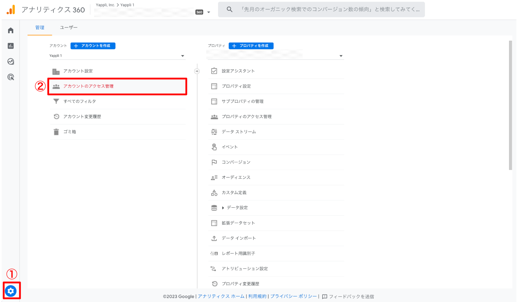The width and height of the screenshot is (521, 302).
Task: Click the プロパティ変更履歴 history icon
Action: click(214, 284)
